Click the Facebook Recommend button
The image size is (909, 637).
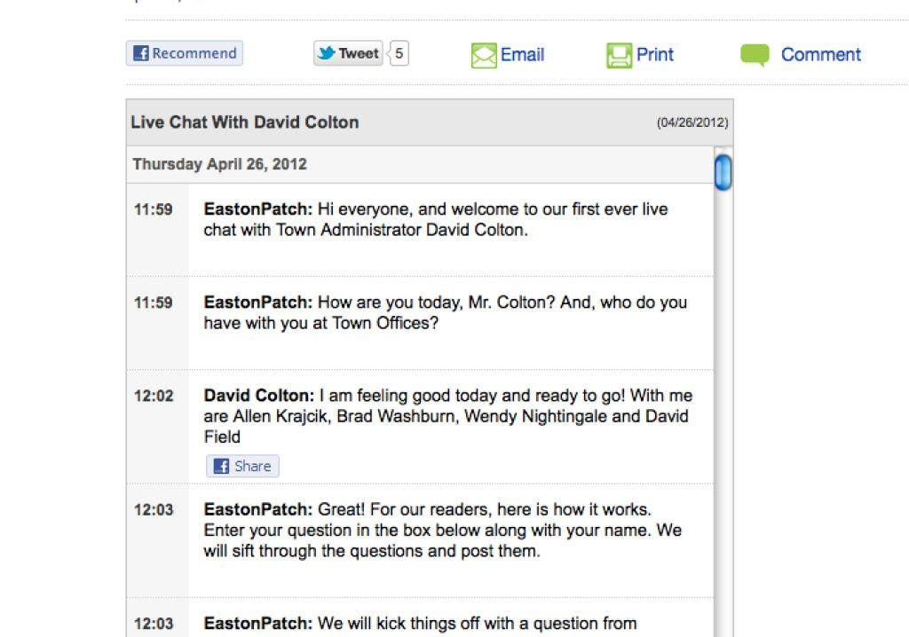tap(185, 53)
